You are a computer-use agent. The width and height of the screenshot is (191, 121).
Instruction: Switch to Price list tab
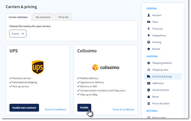click(63, 17)
